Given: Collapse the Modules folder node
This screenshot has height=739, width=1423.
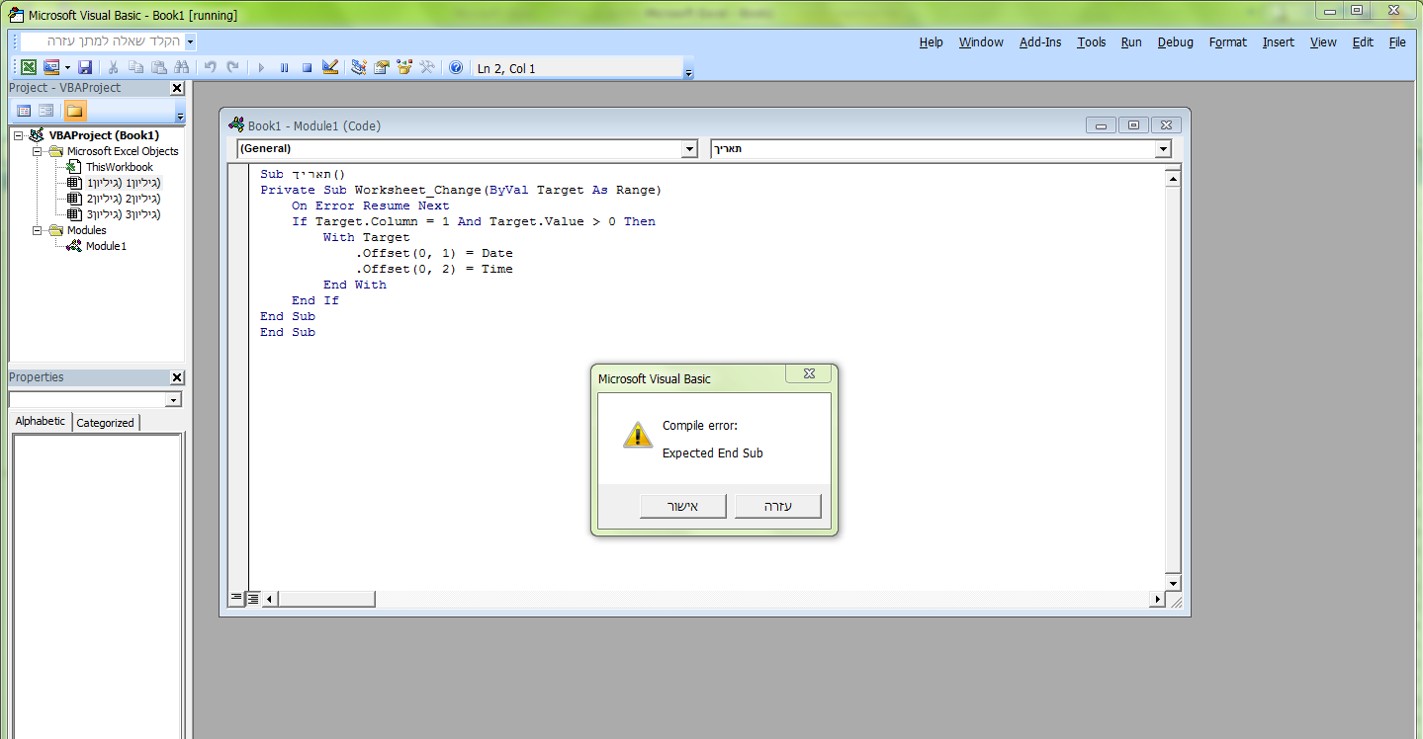Looking at the screenshot, I should point(38,230).
